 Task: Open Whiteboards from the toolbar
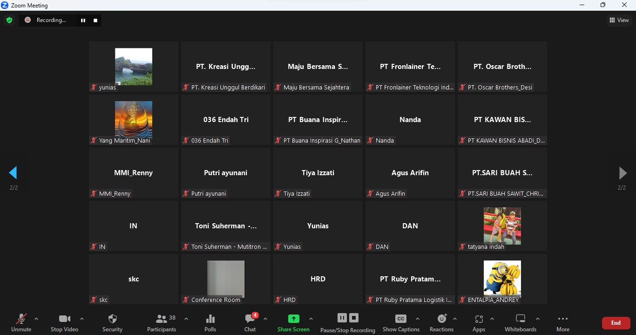point(521,322)
